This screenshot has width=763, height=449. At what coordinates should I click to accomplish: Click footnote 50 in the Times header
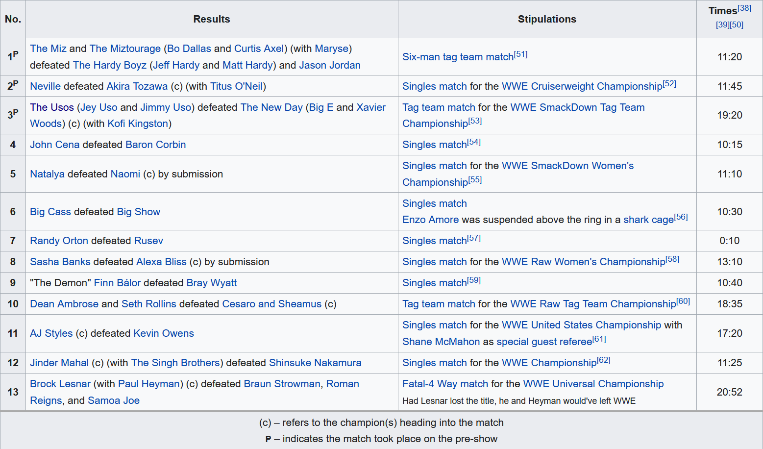737,25
